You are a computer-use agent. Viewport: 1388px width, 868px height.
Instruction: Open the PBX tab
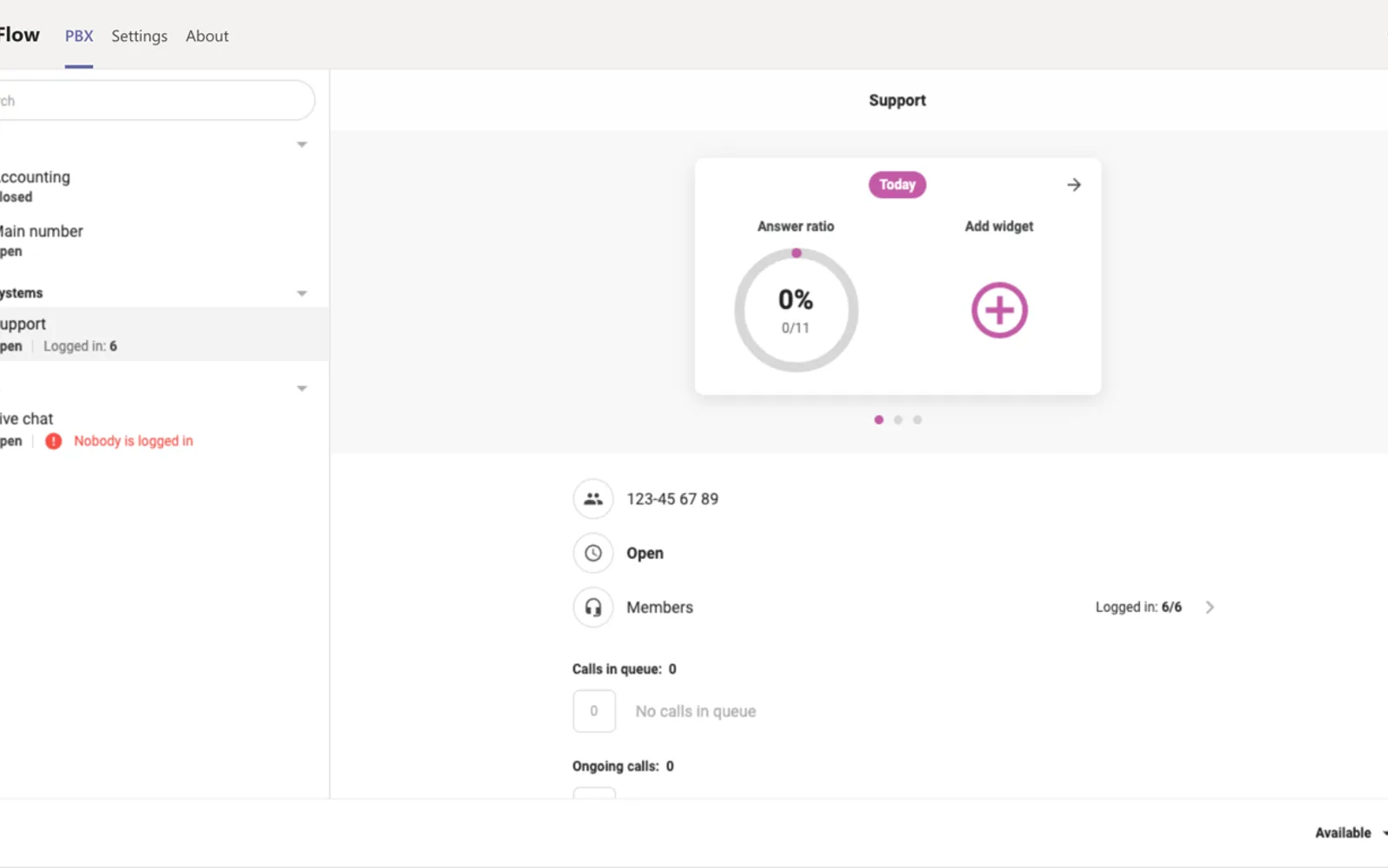79,36
